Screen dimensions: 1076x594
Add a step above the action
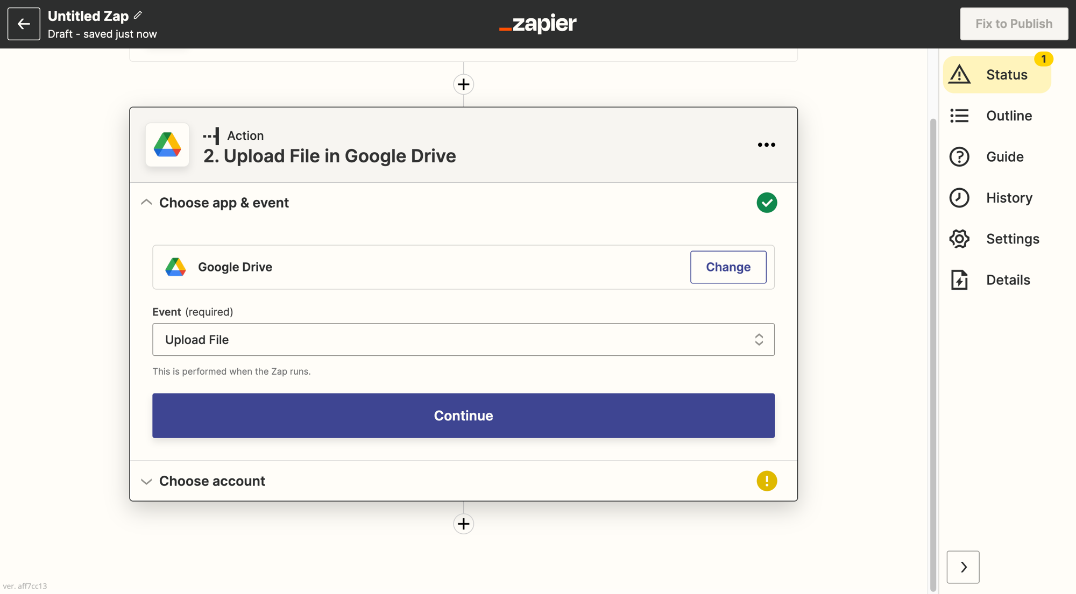(x=463, y=84)
